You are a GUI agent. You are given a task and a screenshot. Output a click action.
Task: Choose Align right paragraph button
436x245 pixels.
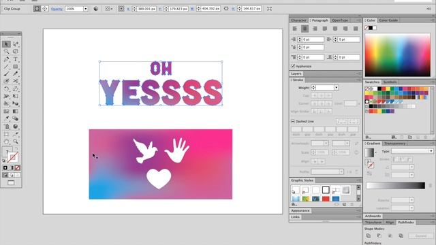pos(315,29)
